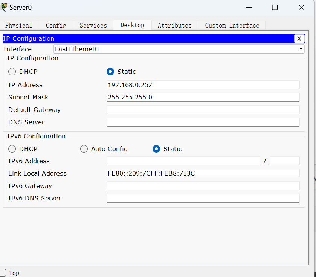Close the Server0 window
The width and height of the screenshot is (316, 277).
[x=301, y=8]
